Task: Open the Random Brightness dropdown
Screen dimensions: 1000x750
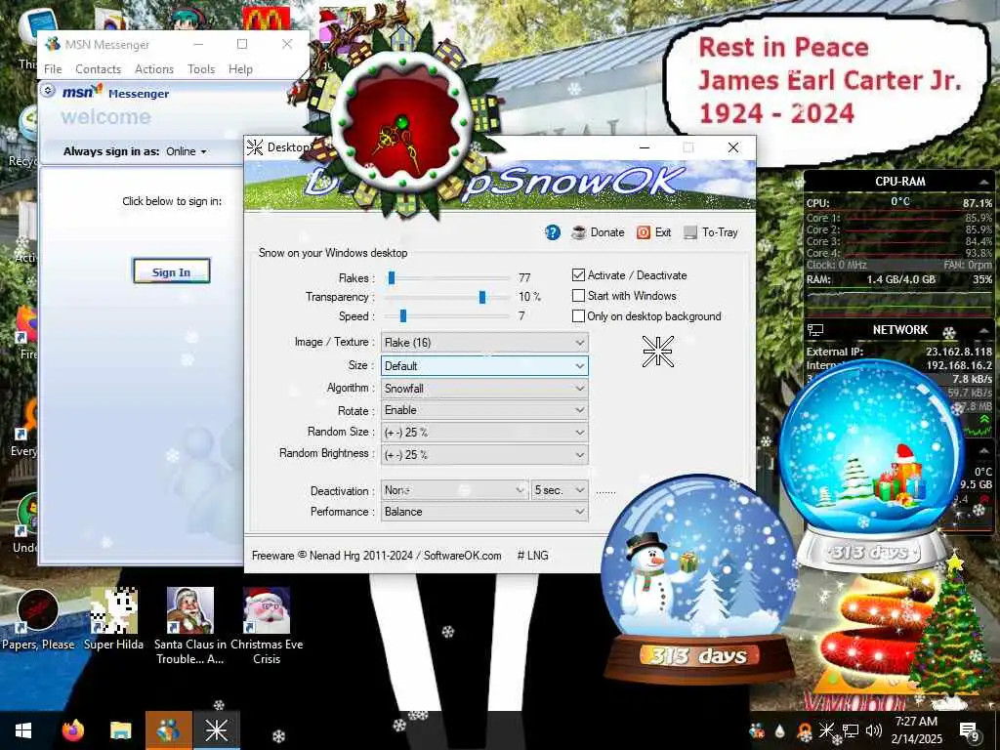Action: click(x=484, y=455)
